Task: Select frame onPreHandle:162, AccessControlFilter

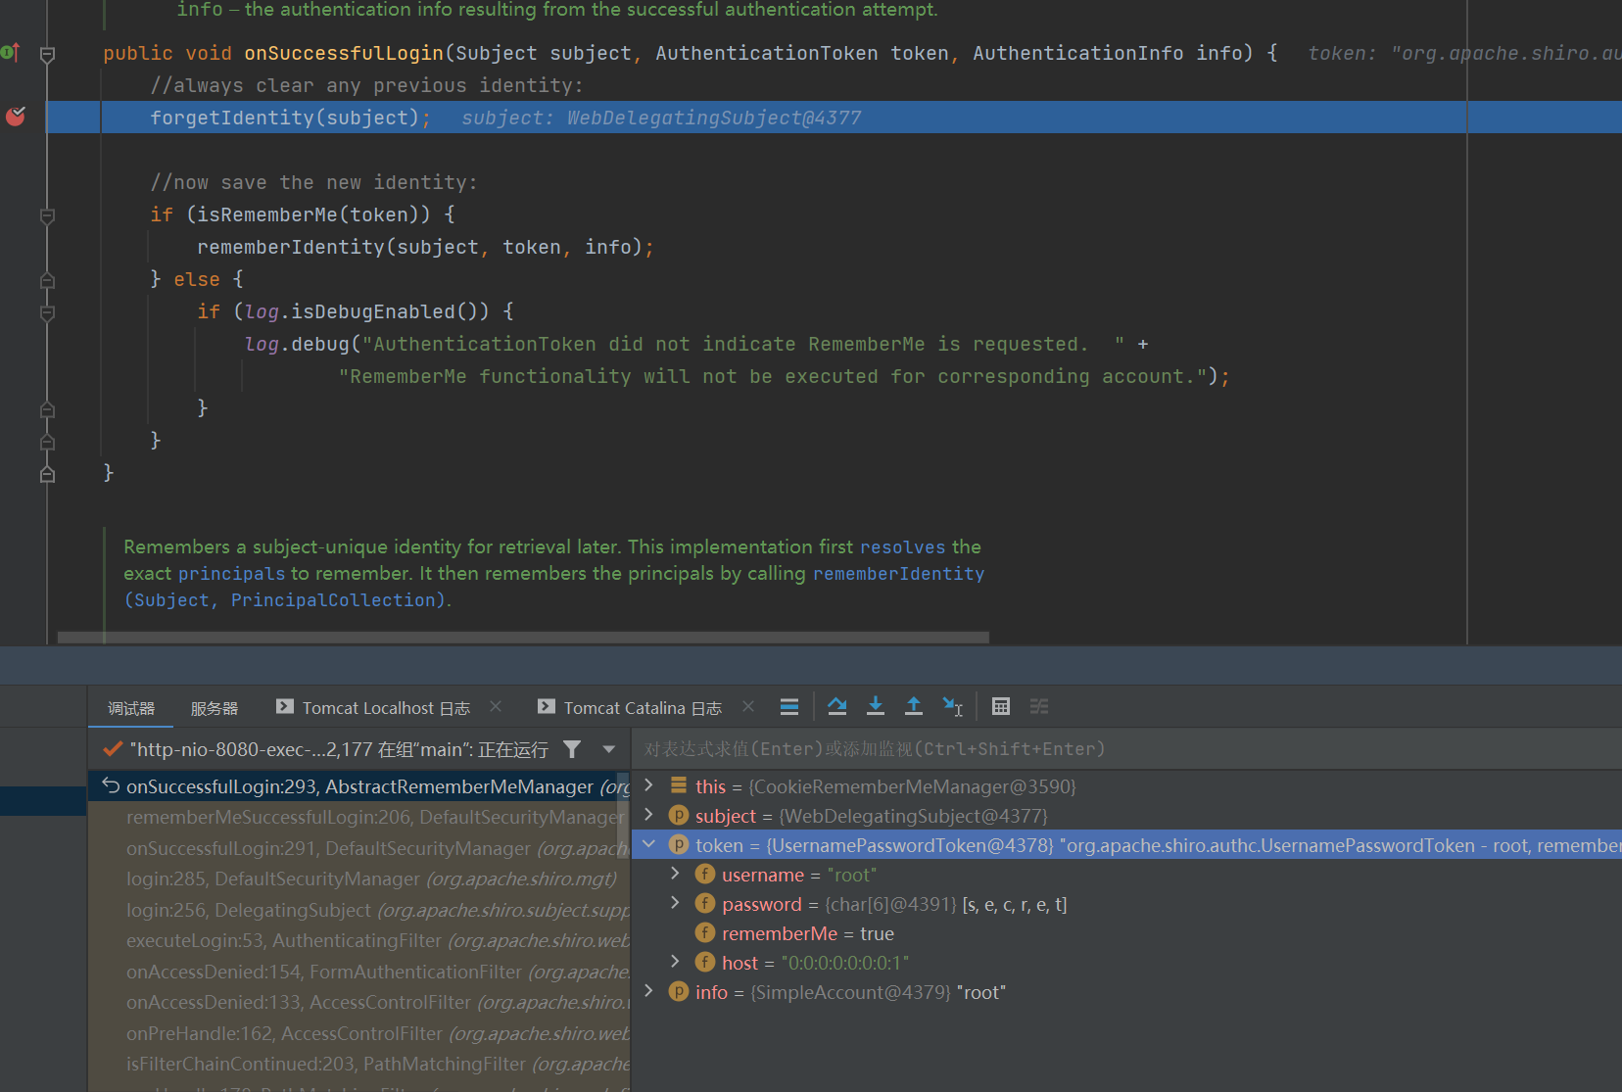Action: point(359,1033)
